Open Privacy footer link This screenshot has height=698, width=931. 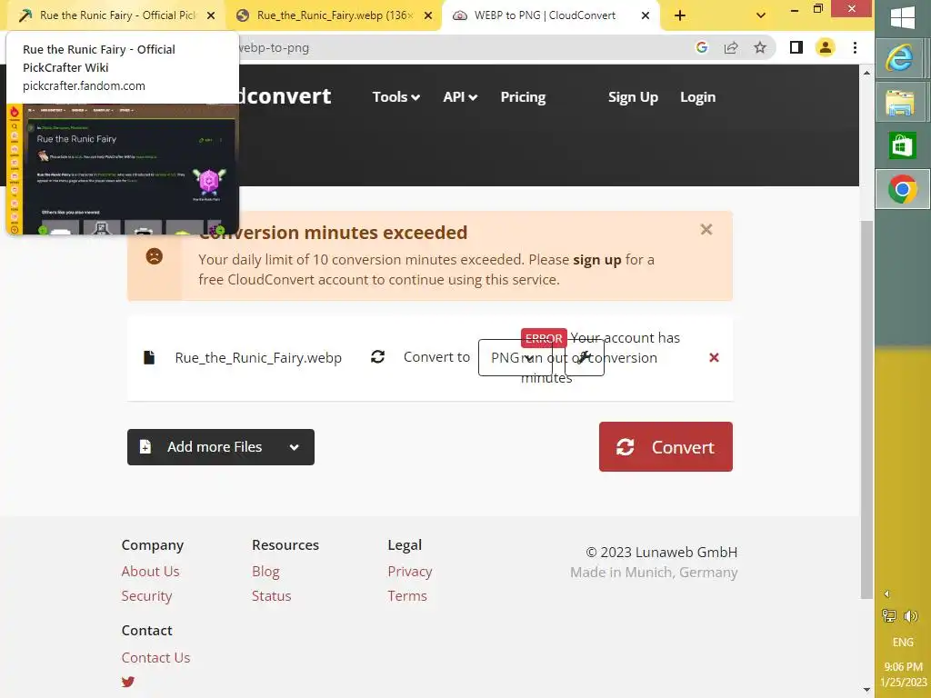coord(410,571)
